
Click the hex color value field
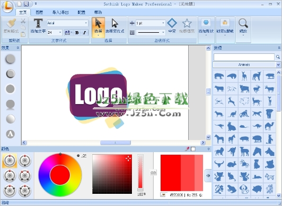point(177,195)
